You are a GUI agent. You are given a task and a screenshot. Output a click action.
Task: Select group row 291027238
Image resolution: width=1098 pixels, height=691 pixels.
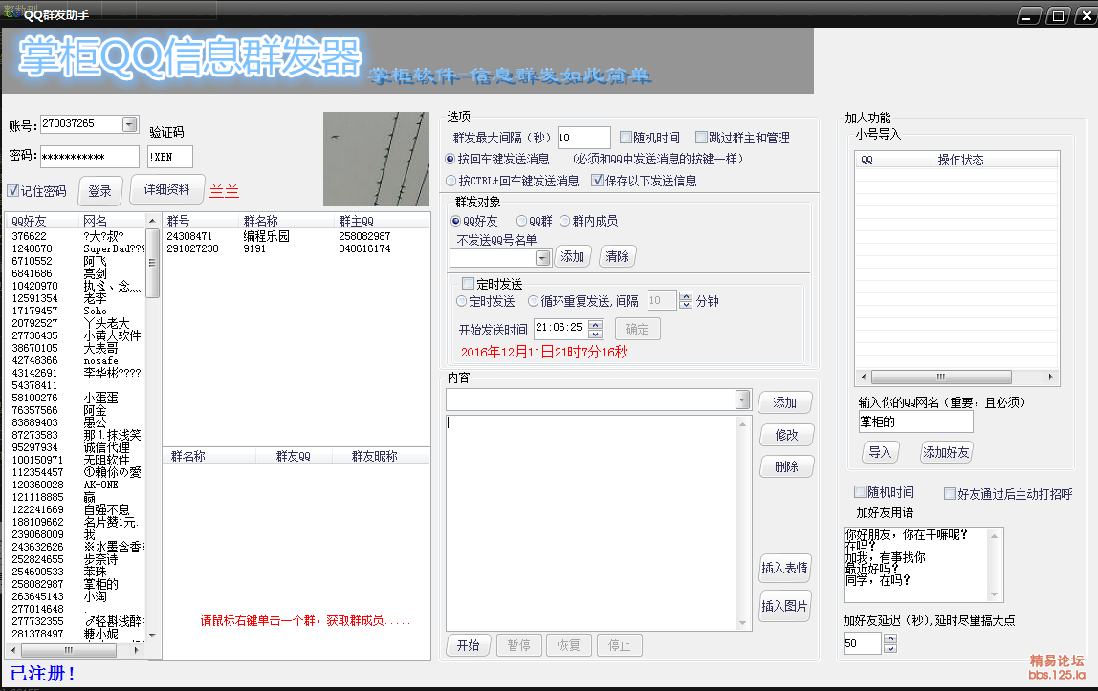[x=296, y=249]
